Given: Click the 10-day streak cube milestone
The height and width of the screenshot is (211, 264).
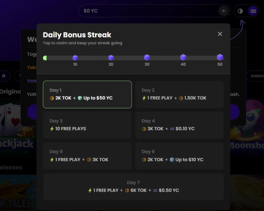Looking at the screenshot, I should [x=75, y=58].
